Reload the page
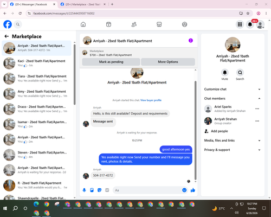 [20, 14]
